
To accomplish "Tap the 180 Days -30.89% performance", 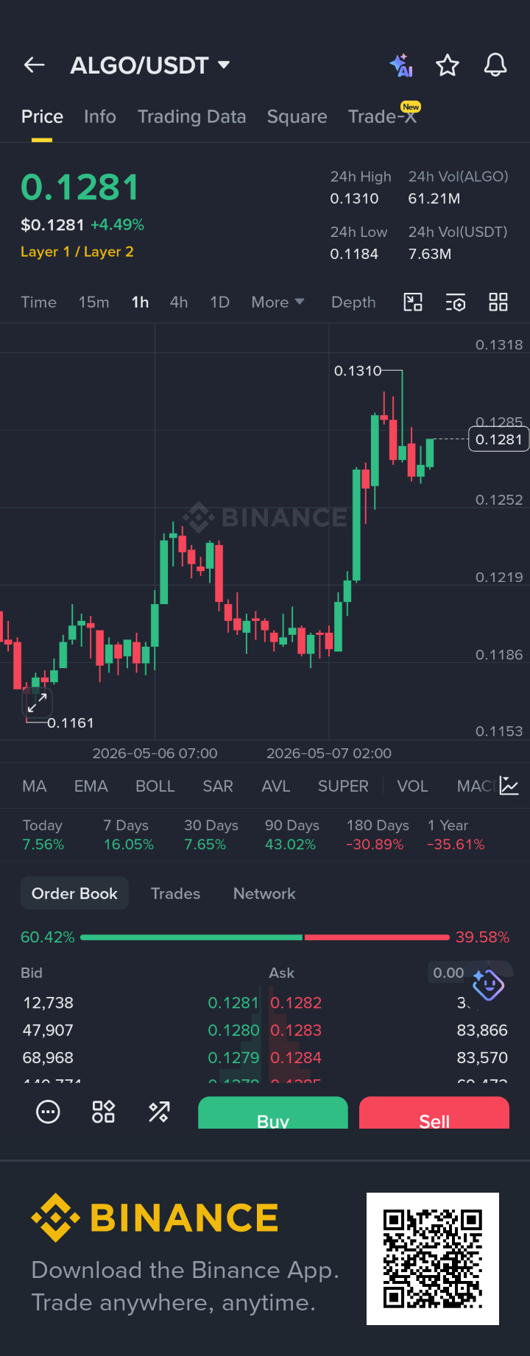I will 378,835.
